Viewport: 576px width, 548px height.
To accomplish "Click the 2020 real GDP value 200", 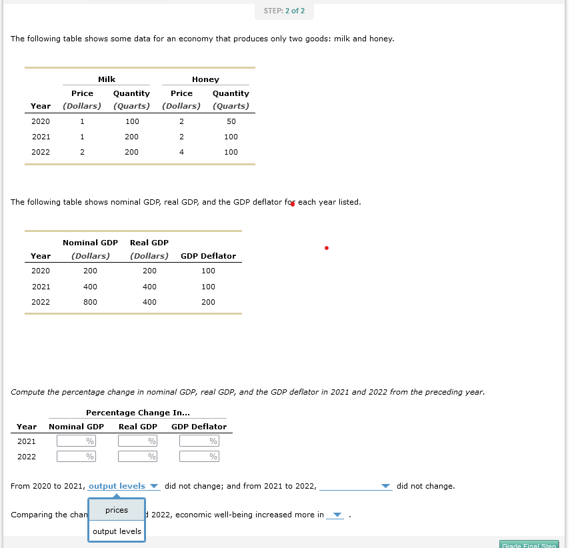I will [x=149, y=271].
